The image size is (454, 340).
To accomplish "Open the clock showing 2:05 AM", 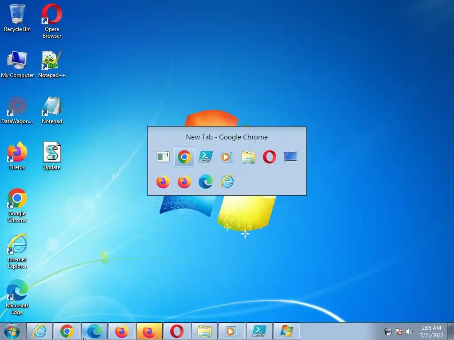I will click(x=431, y=332).
